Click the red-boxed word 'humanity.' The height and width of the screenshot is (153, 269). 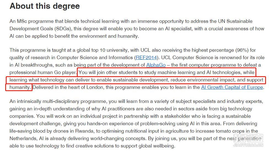[20, 88]
